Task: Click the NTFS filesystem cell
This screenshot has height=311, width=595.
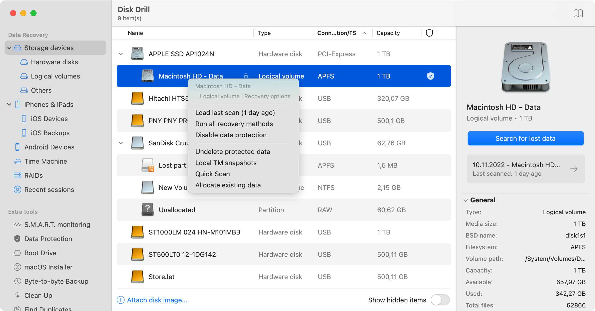Action: [326, 188]
